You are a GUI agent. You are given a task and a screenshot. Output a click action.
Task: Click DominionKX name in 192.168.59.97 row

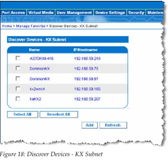click(40, 79)
